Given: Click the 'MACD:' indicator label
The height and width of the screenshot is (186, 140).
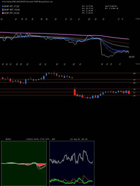Looking at the screenshot, I should [8, 139].
